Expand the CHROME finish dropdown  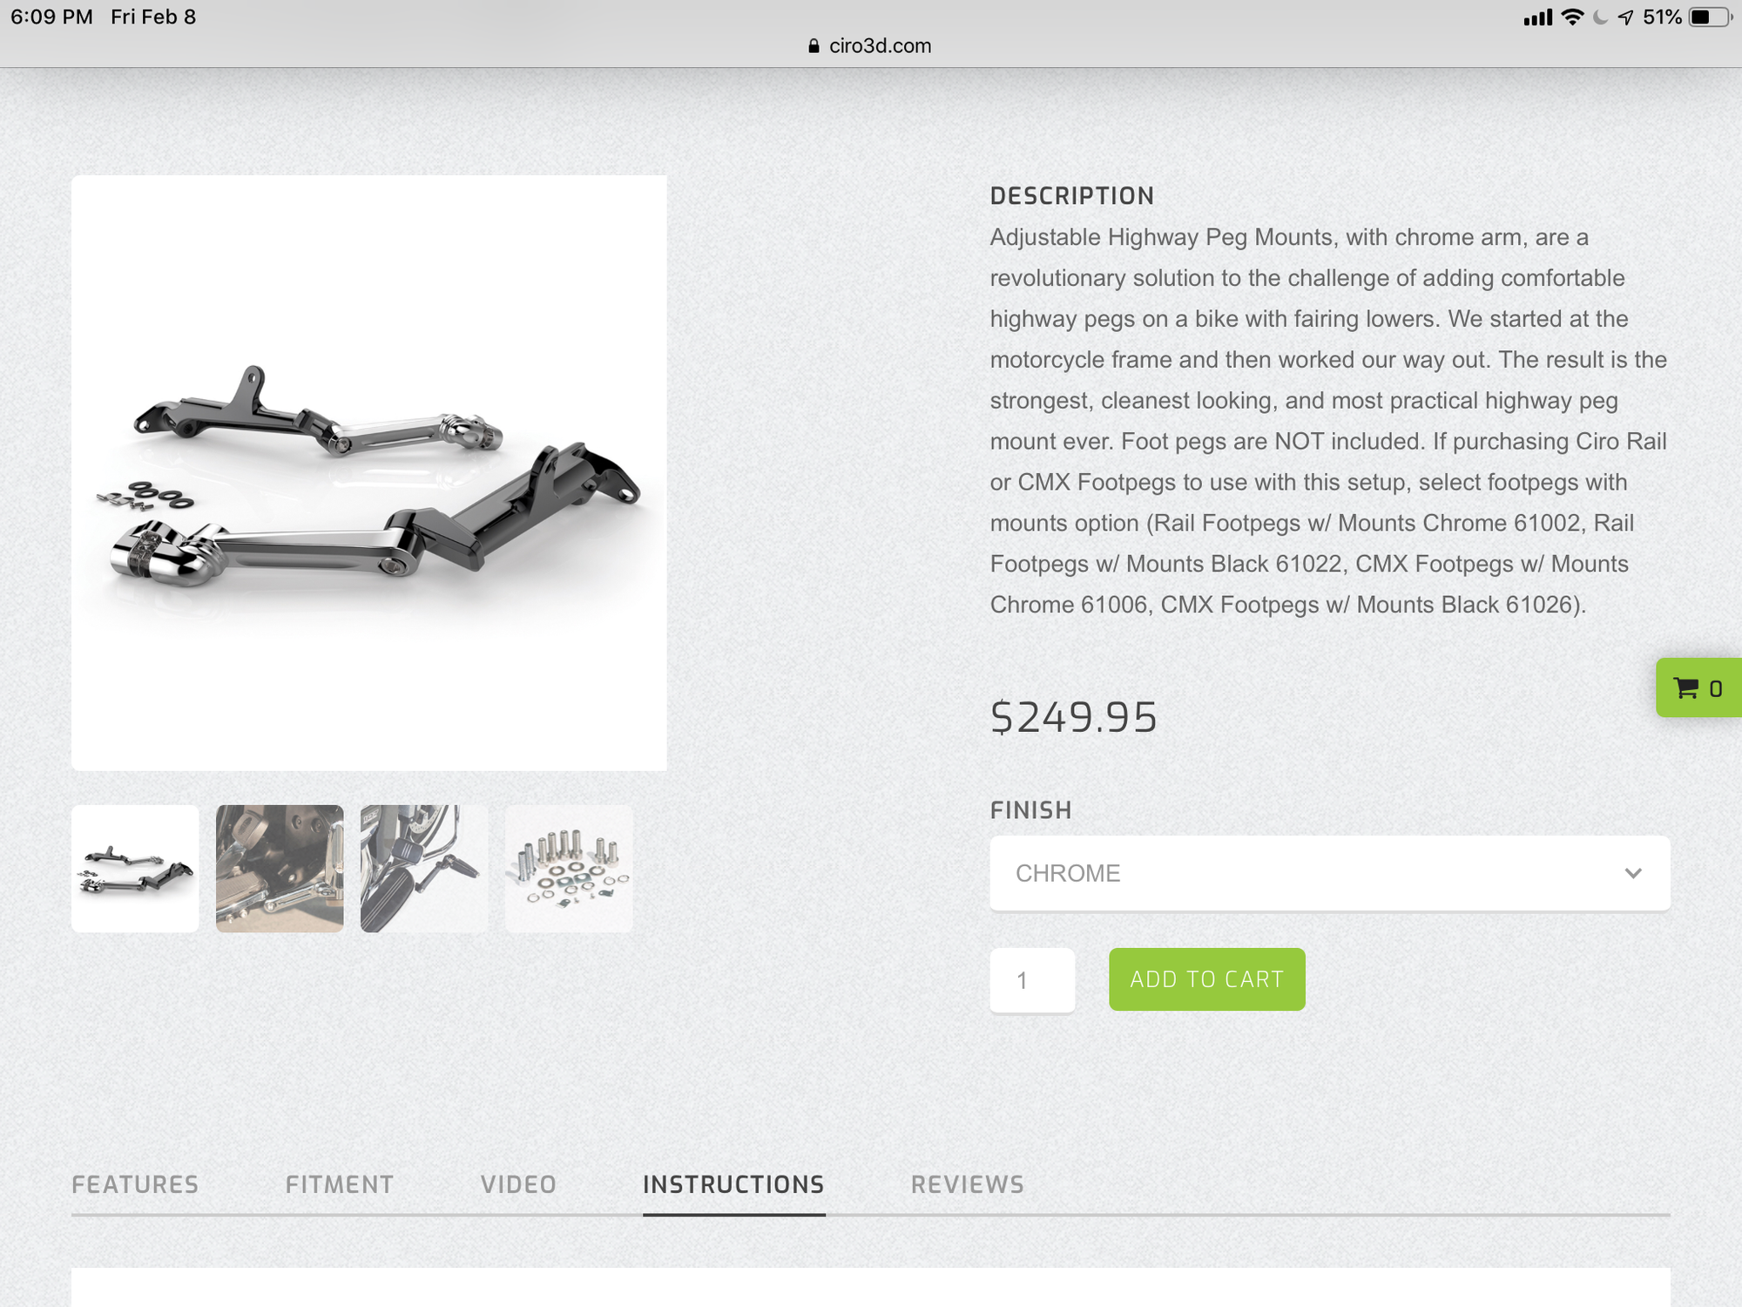(x=1329, y=873)
